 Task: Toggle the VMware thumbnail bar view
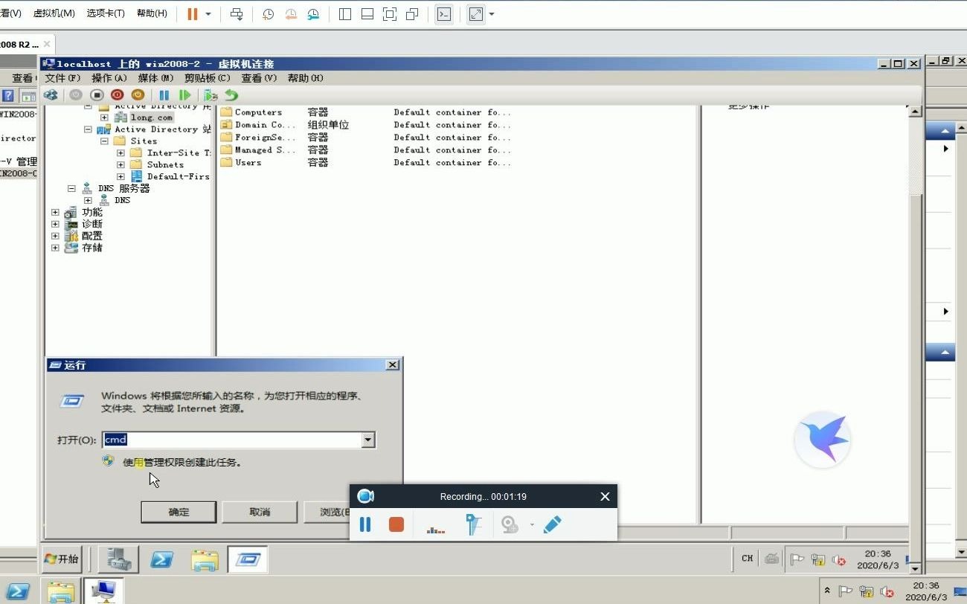click(367, 14)
